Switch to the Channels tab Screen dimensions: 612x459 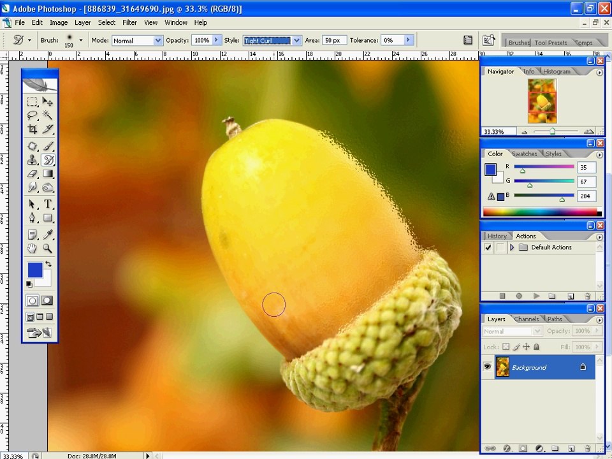(526, 319)
